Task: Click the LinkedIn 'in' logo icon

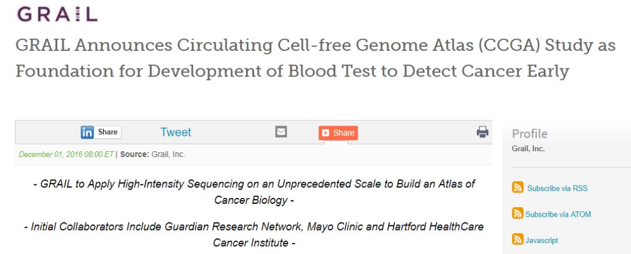Action: coord(87,133)
